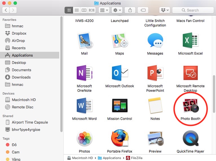The width and height of the screenshot is (216, 161).
Task: Go back with the back arrow
Action: point(6,10)
